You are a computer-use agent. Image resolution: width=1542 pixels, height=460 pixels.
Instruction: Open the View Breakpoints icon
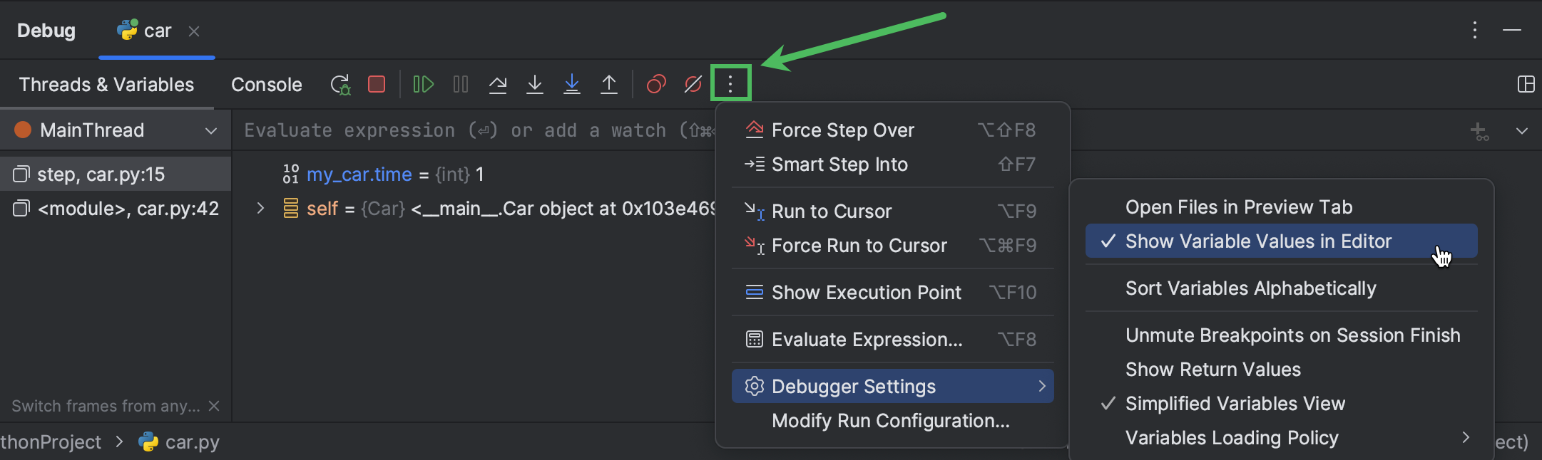tap(656, 85)
